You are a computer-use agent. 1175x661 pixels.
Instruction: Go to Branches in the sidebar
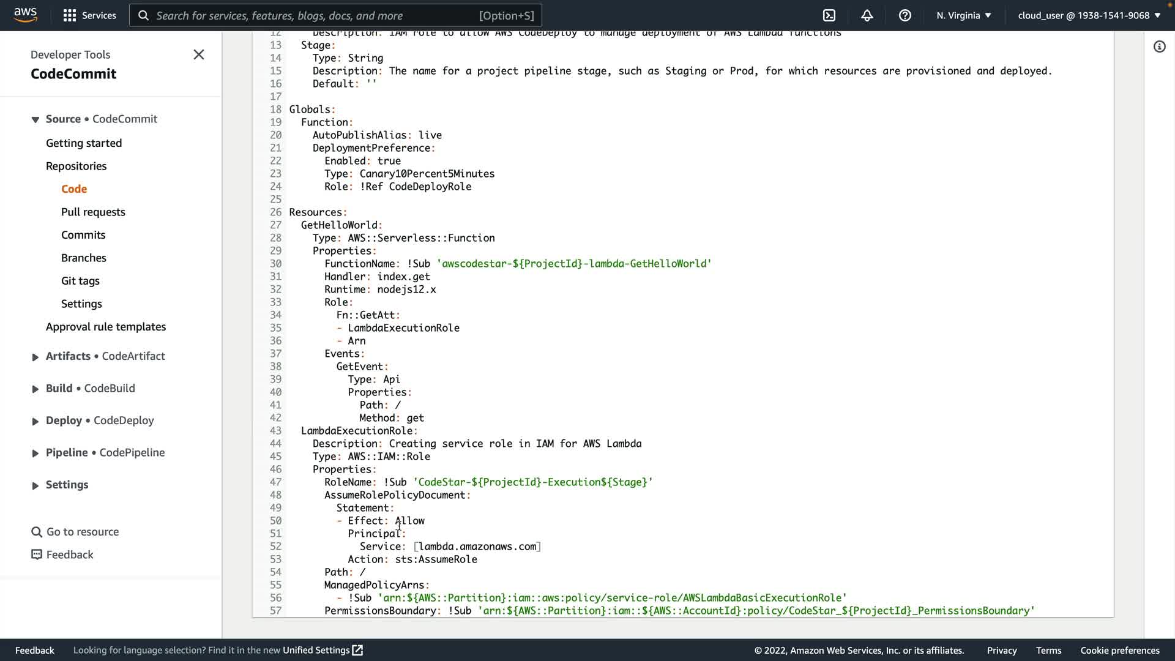pos(83,258)
